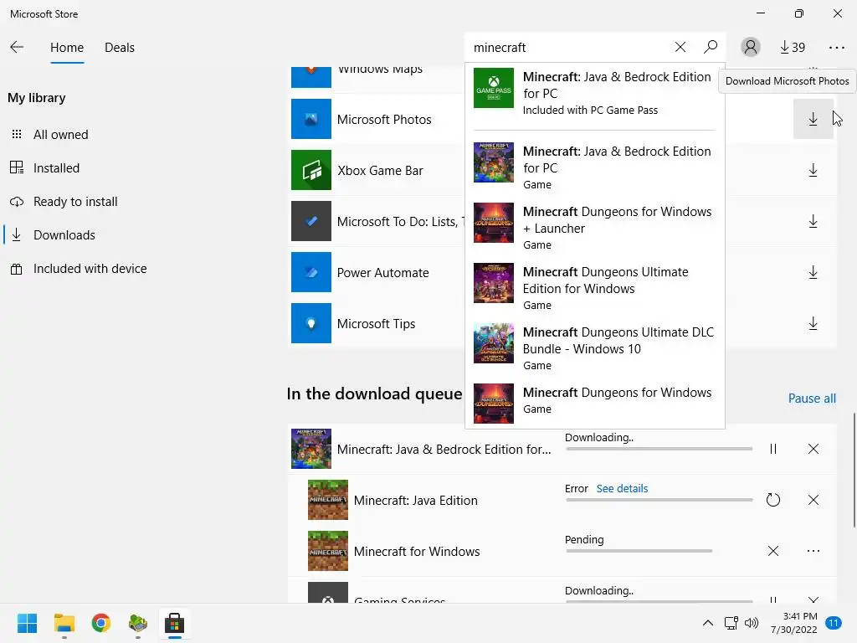Open Microsoft Store taskbar icon

[174, 623]
